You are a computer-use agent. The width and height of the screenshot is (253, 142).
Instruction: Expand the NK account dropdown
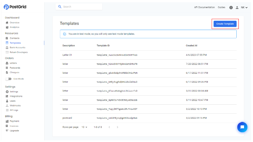pos(244,7)
